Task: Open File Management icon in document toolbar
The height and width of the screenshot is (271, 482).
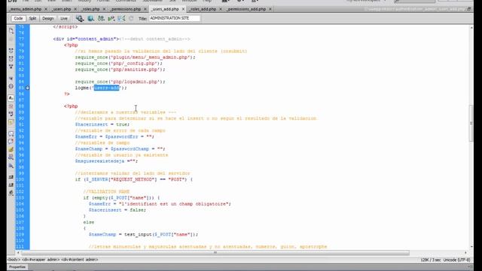Action: 101,18
